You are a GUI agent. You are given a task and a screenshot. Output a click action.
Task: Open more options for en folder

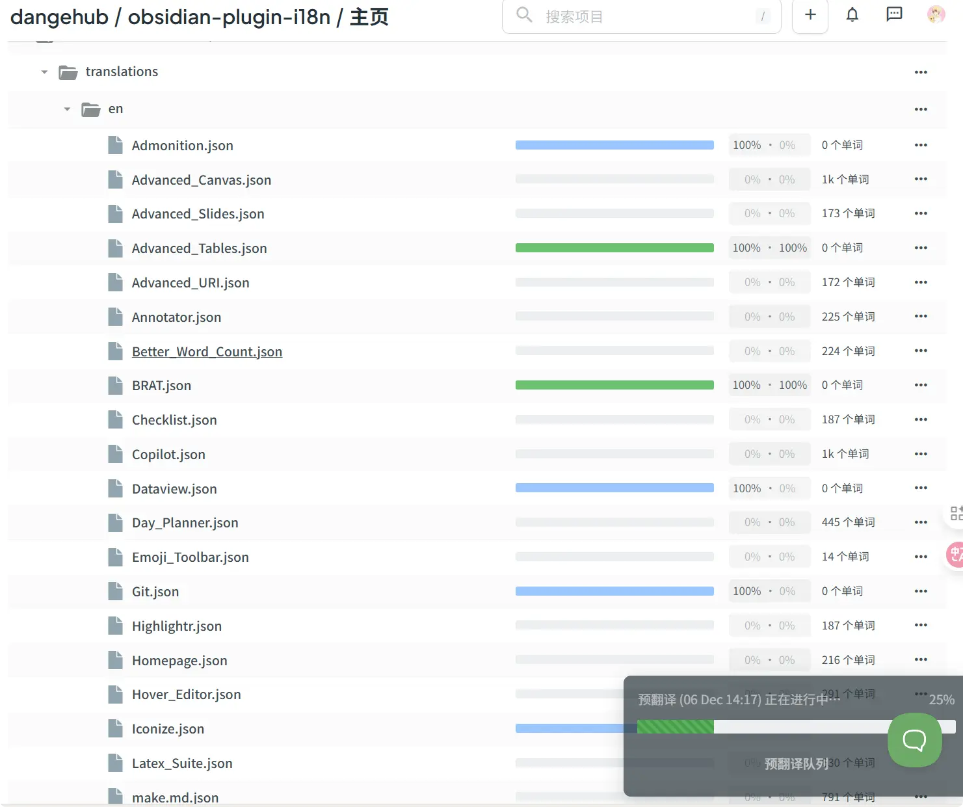point(921,109)
